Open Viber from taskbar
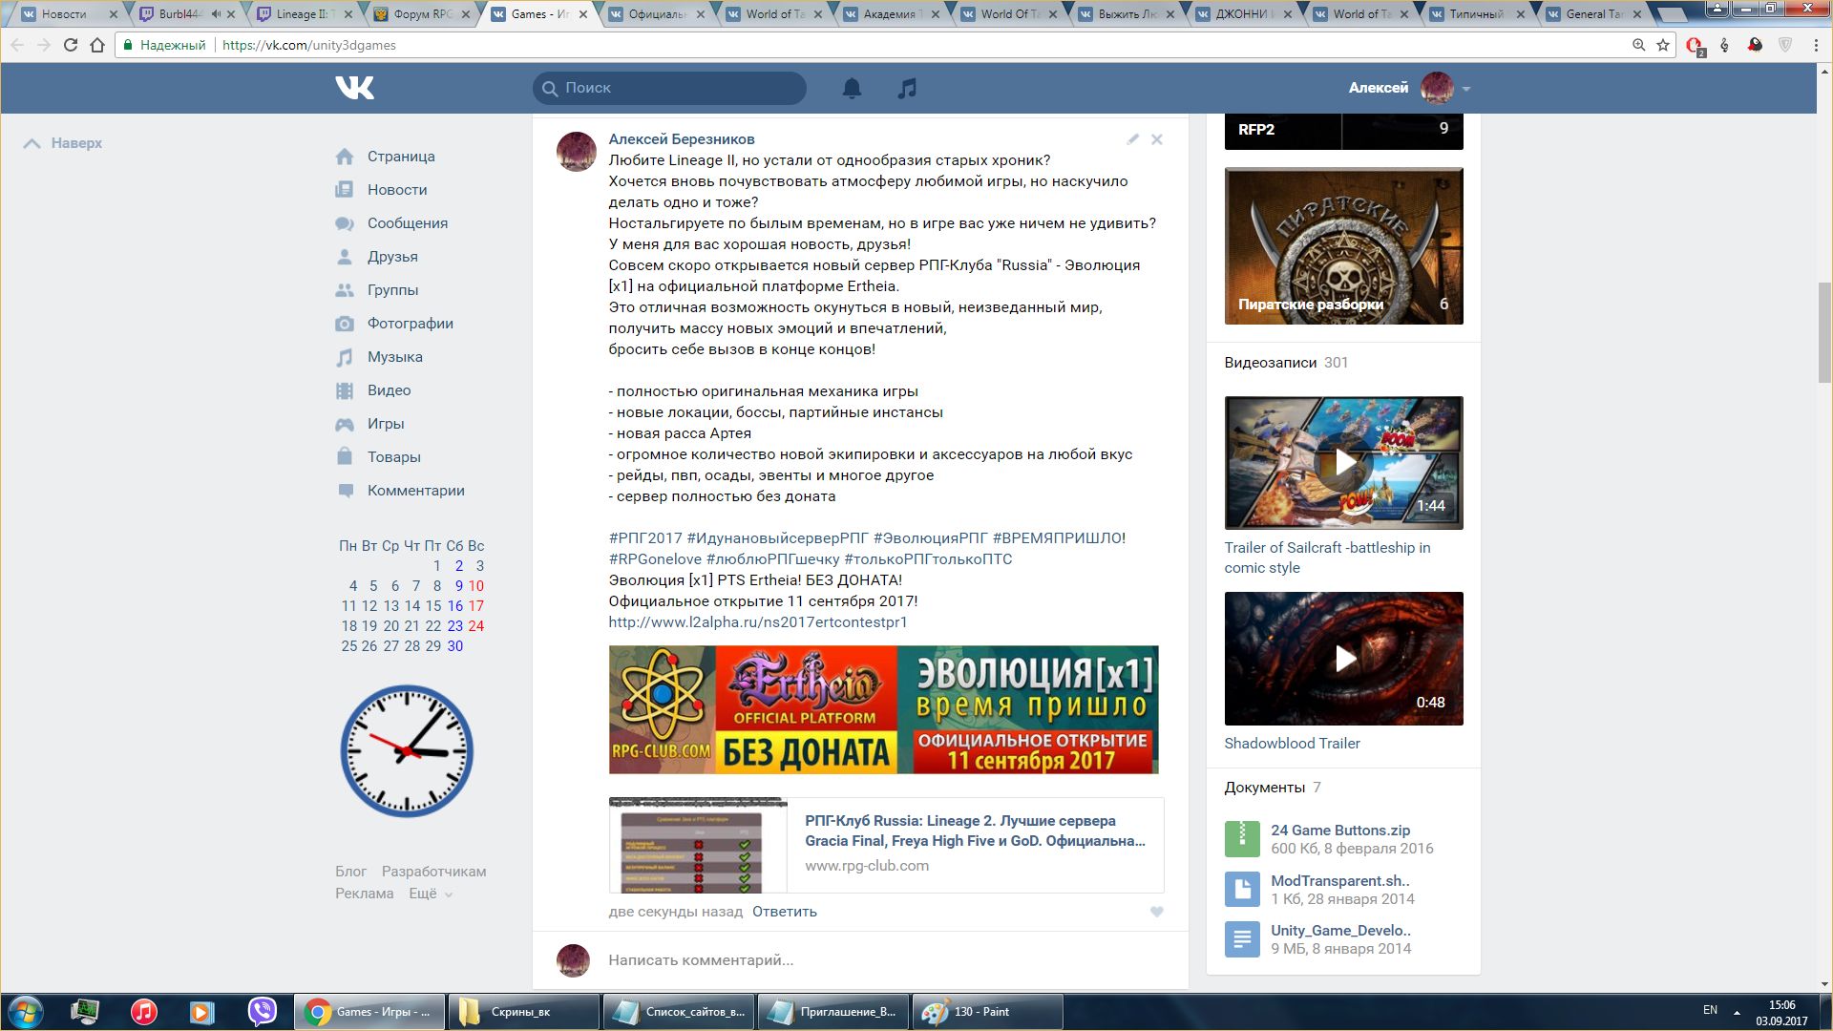The image size is (1833, 1031). pos(262,1012)
